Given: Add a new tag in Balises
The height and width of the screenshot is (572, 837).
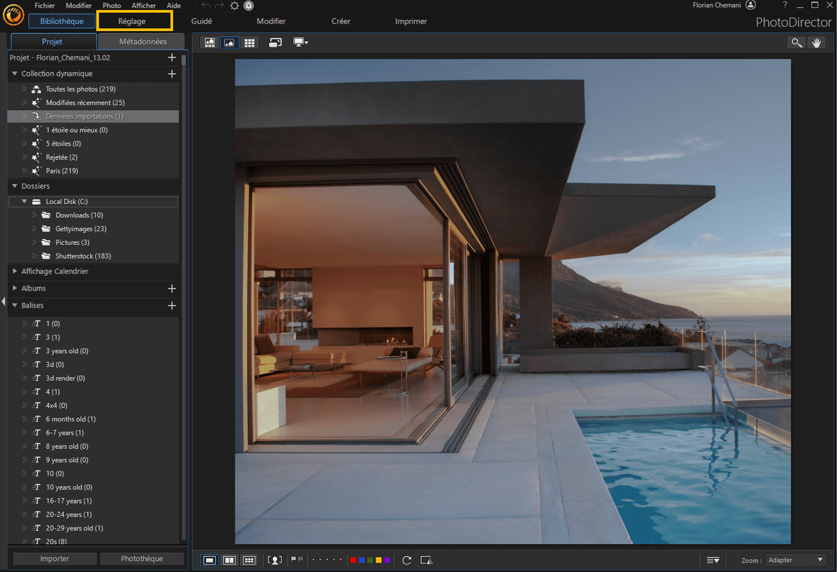Looking at the screenshot, I should [x=172, y=306].
